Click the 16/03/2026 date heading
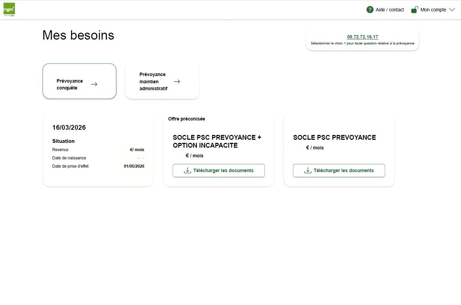This screenshot has width=461, height=305. (69, 128)
